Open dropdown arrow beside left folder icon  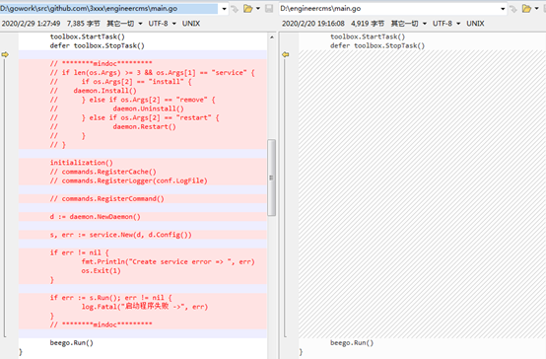tap(258, 8)
